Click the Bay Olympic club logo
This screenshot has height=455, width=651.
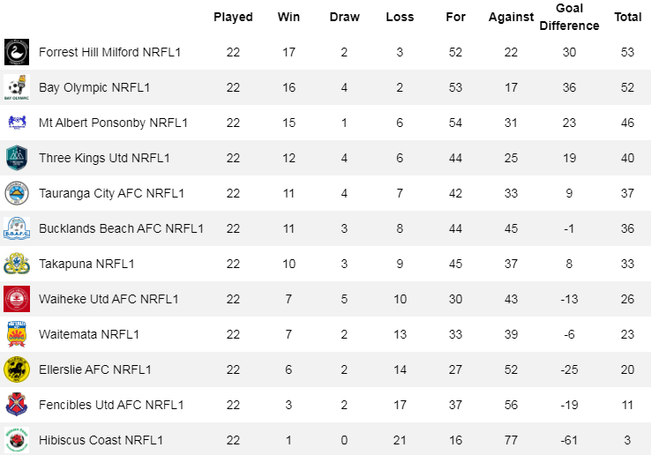[17, 87]
